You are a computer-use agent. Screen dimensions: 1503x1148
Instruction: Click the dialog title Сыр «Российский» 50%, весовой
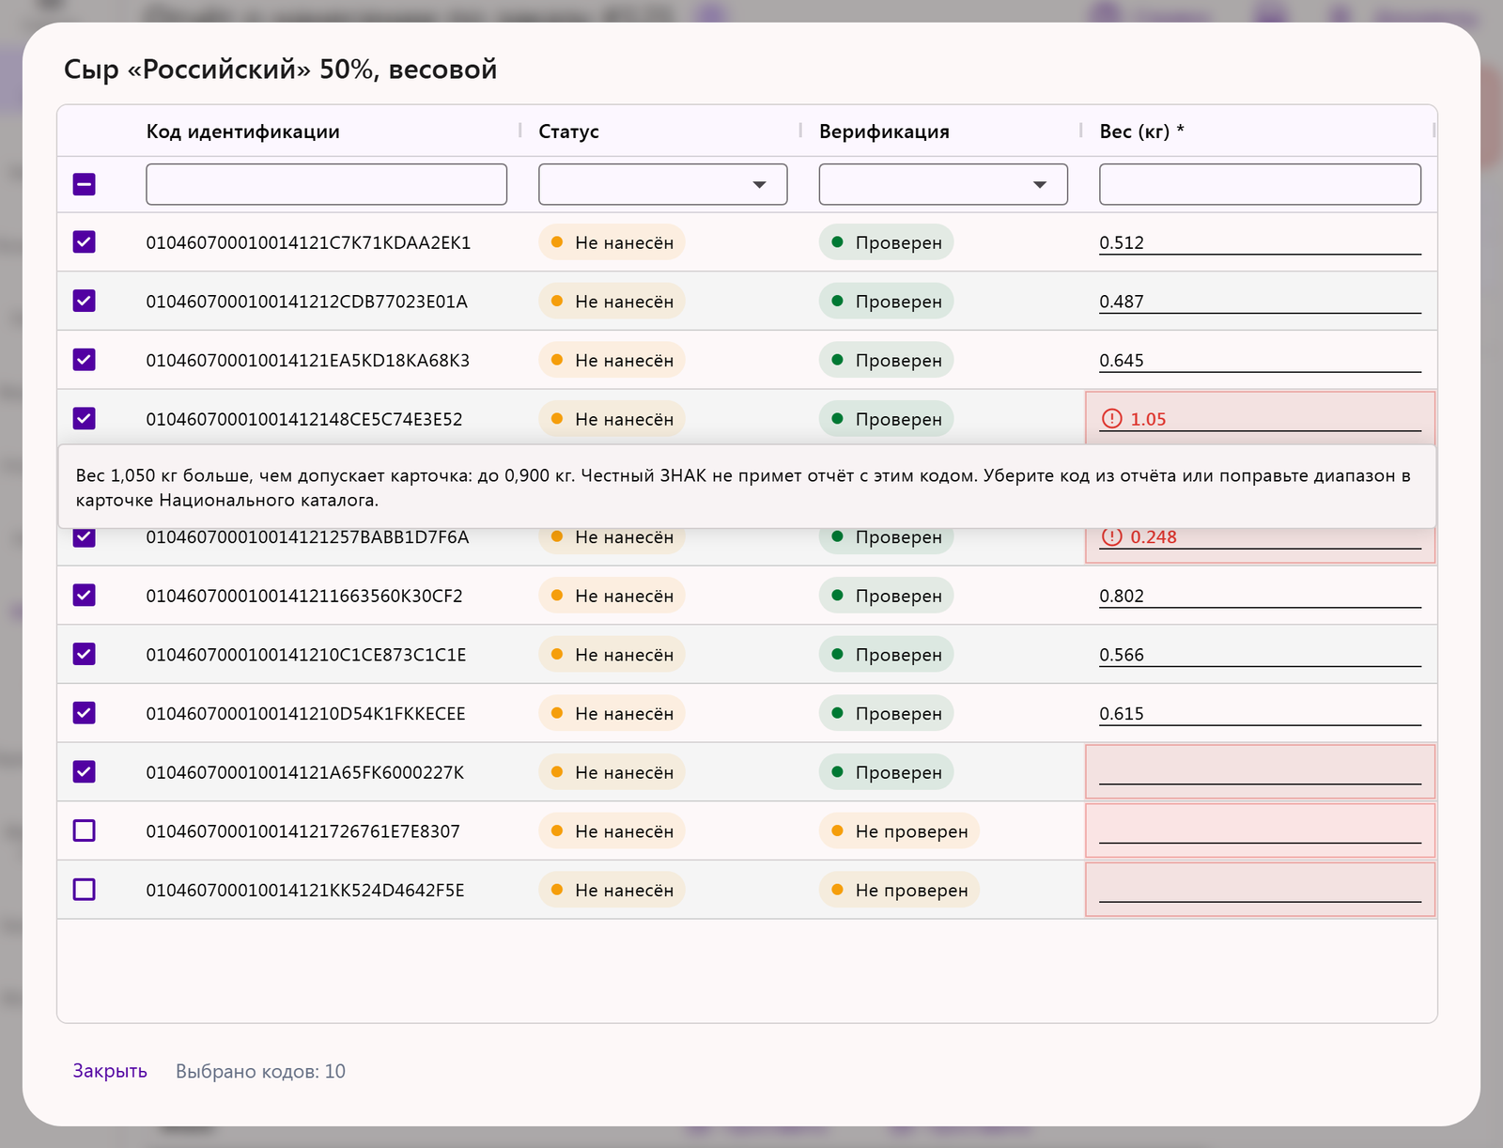(x=280, y=70)
